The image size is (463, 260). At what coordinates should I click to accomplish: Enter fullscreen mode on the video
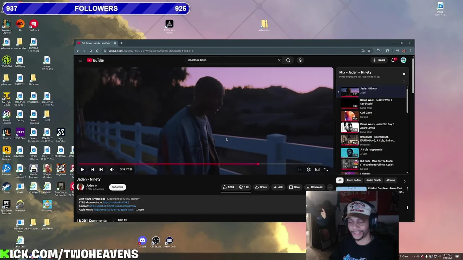click(x=326, y=169)
